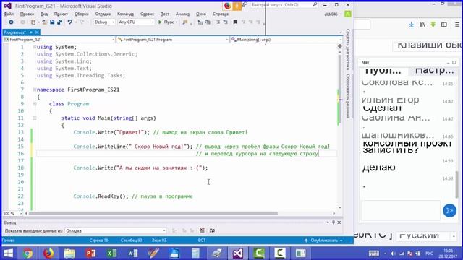This screenshot has width=463, height=260.
Task: Click the Find in Files toolbar icon
Action: 185,22
